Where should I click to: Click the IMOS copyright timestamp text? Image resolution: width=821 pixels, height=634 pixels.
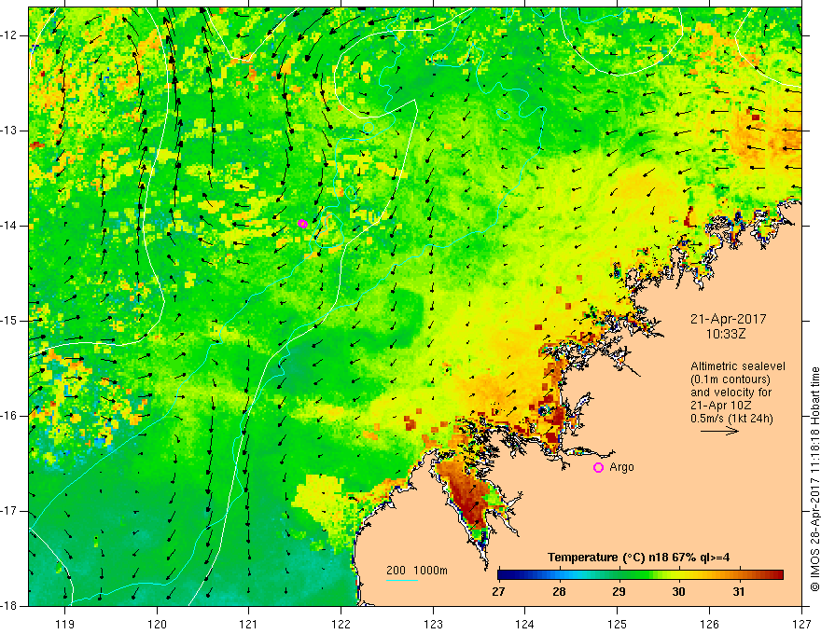pos(814,479)
